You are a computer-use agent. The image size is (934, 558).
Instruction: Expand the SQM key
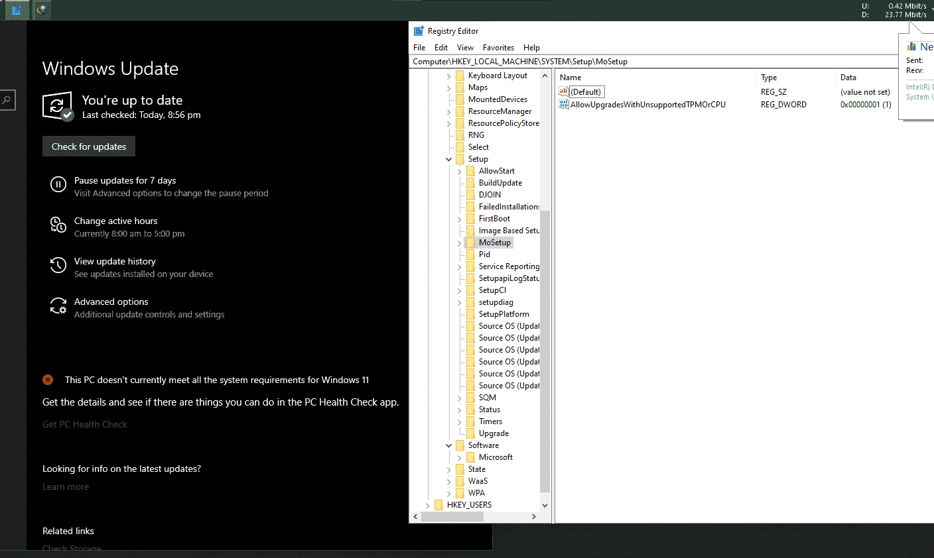coord(460,398)
